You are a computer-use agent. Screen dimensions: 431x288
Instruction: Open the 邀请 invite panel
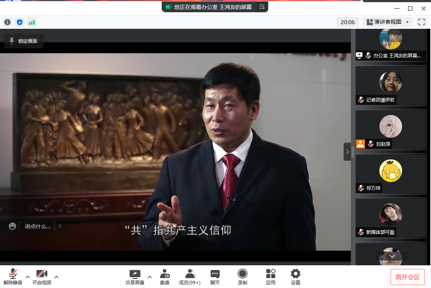[x=165, y=277]
